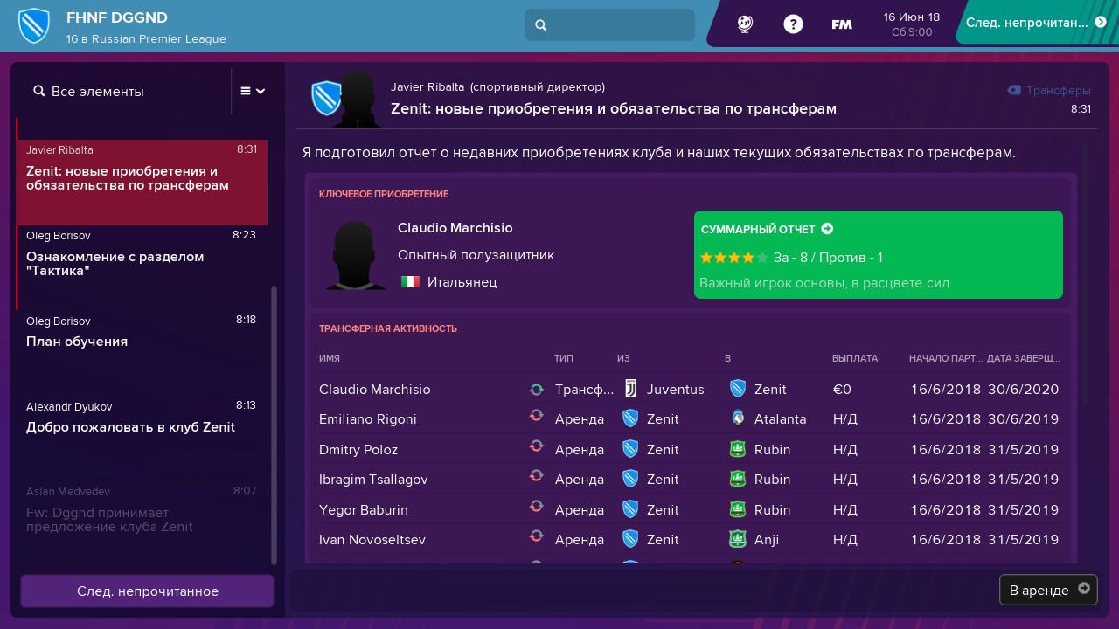Expand the inbox list options dropdown
Screen dimensions: 1119x629
[253, 91]
